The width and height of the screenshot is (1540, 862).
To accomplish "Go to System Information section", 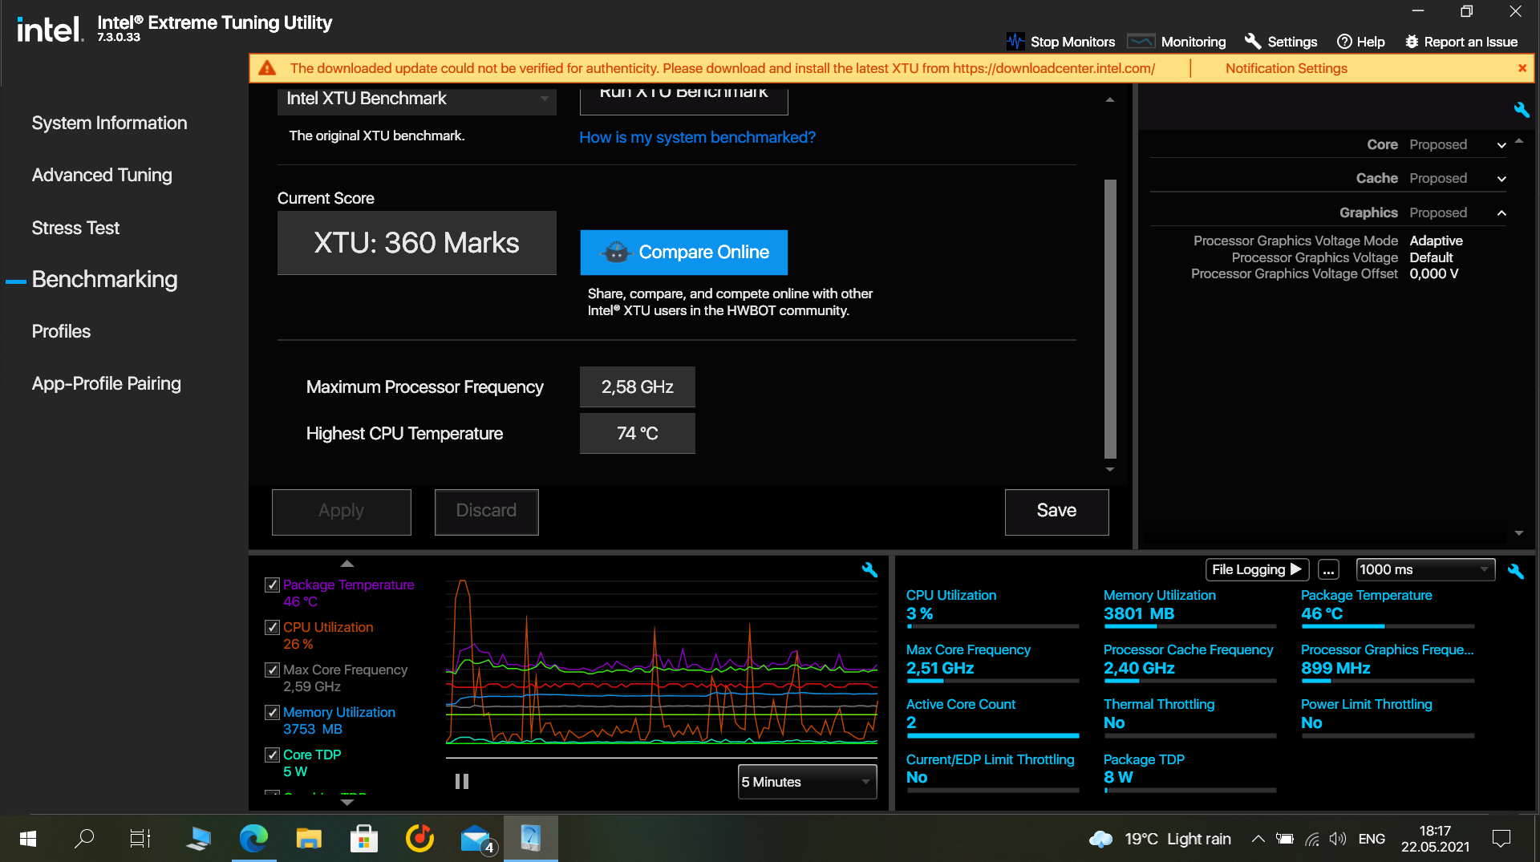I will click(x=109, y=123).
